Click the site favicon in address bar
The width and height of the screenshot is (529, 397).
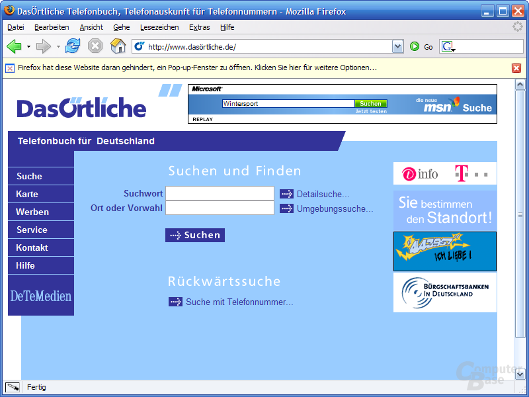[140, 46]
